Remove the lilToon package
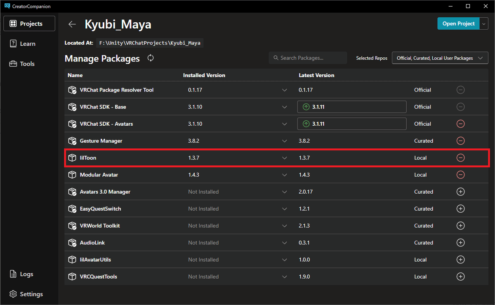Viewport: 495px width, 305px height. click(x=461, y=158)
